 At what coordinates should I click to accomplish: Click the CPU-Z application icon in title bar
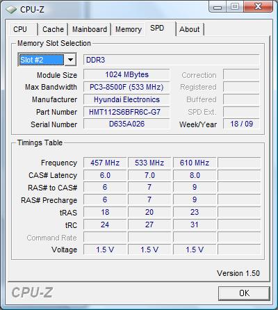(11, 10)
